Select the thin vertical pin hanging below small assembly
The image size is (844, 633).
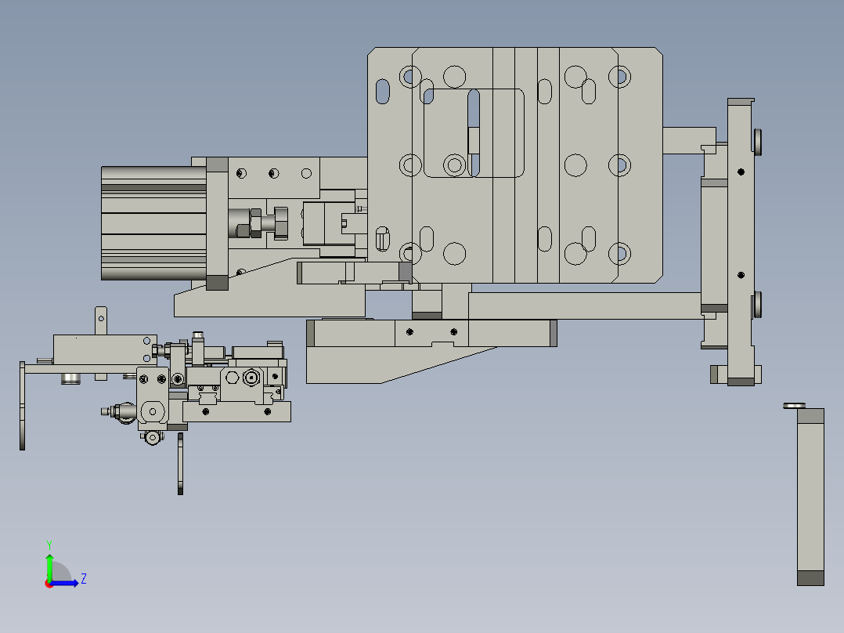(x=180, y=464)
